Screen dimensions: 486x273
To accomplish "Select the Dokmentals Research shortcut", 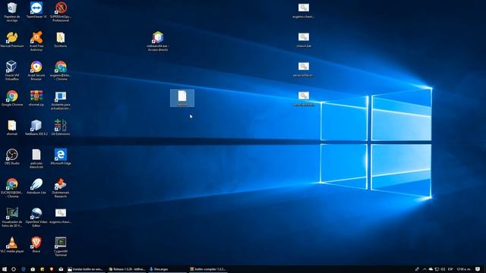I will click(x=61, y=187).
